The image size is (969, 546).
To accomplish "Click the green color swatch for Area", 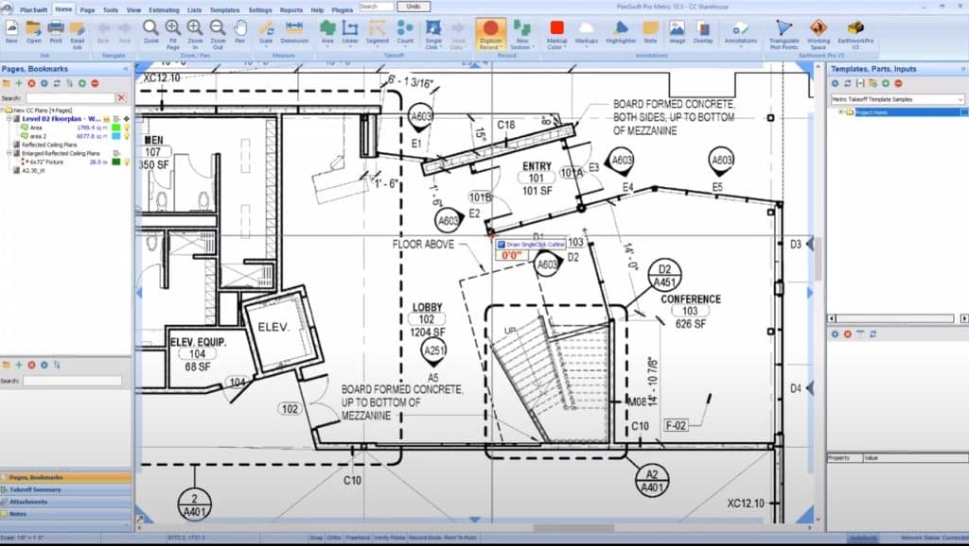I will (115, 128).
